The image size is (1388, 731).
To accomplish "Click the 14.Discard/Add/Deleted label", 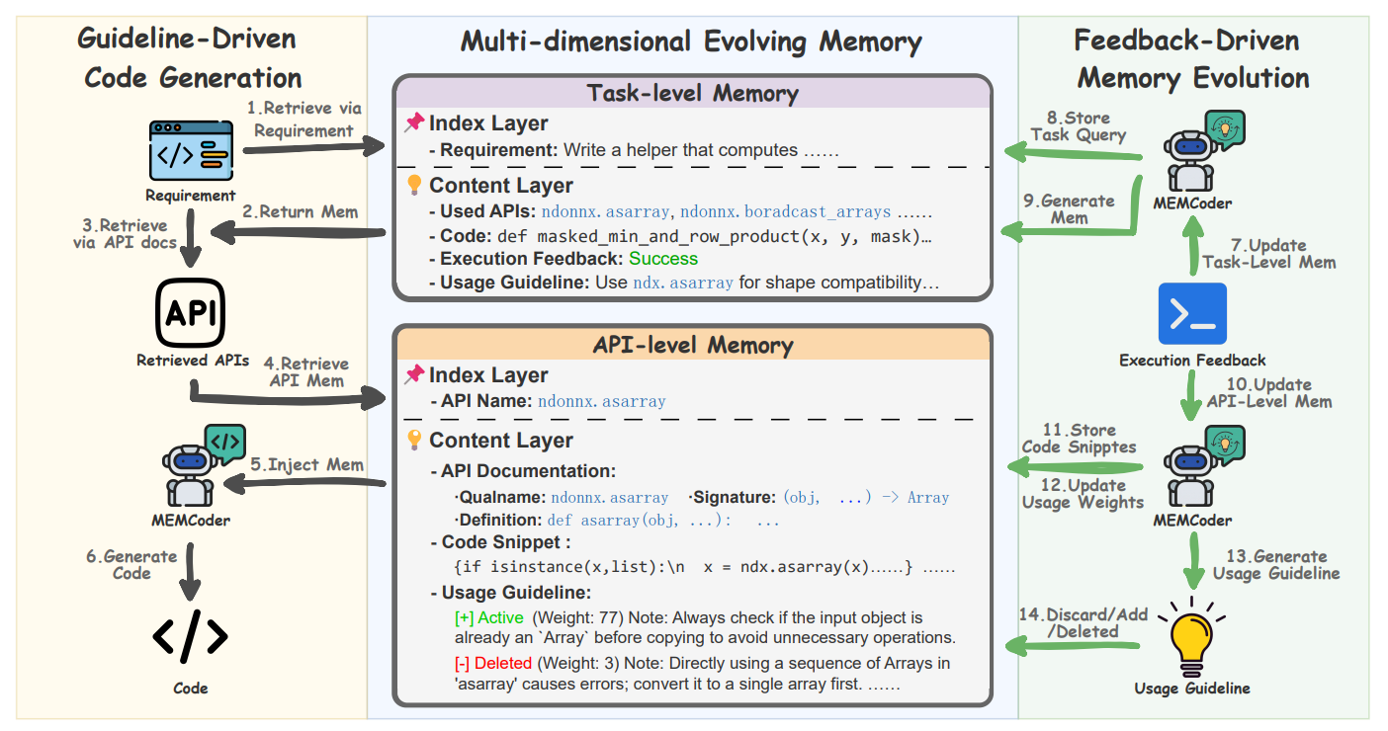I will click(1084, 622).
